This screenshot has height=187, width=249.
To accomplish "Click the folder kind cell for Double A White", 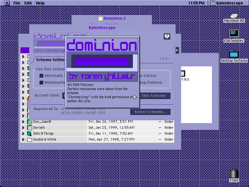I will click(x=169, y=139).
